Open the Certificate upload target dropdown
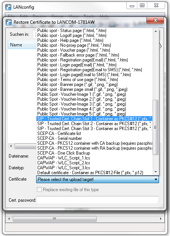The height and width of the screenshot is (236, 170). tap(97, 179)
